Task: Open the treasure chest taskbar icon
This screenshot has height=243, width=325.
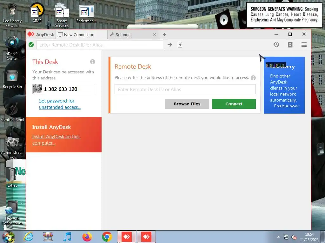Action: [x=48, y=237]
